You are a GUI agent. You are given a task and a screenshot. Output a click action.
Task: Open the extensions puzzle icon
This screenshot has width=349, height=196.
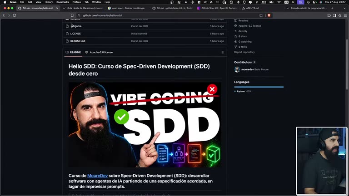tap(329, 15)
